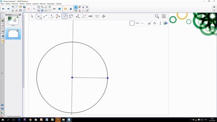The width and height of the screenshot is (217, 122).
Task: Click the sidebar previous page arrow
Action: 2,105
